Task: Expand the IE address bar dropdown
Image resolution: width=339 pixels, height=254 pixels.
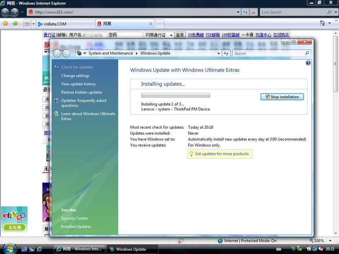Action: [x=238, y=12]
